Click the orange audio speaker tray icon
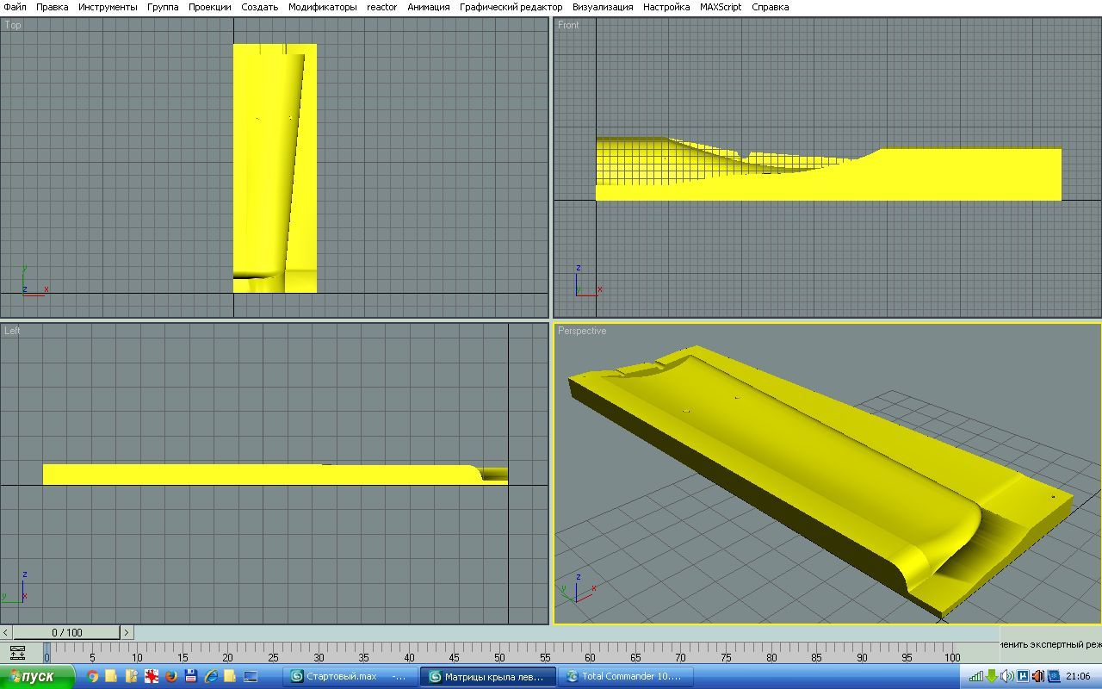Screen dimensions: 1102x689 (x=1037, y=677)
